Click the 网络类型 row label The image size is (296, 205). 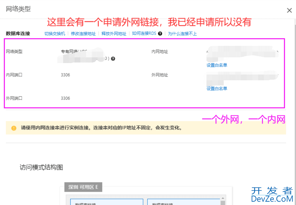point(14,52)
